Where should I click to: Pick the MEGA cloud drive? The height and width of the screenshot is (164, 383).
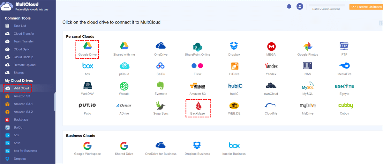271,49
